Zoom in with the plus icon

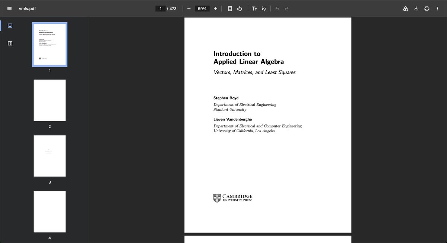(x=215, y=9)
